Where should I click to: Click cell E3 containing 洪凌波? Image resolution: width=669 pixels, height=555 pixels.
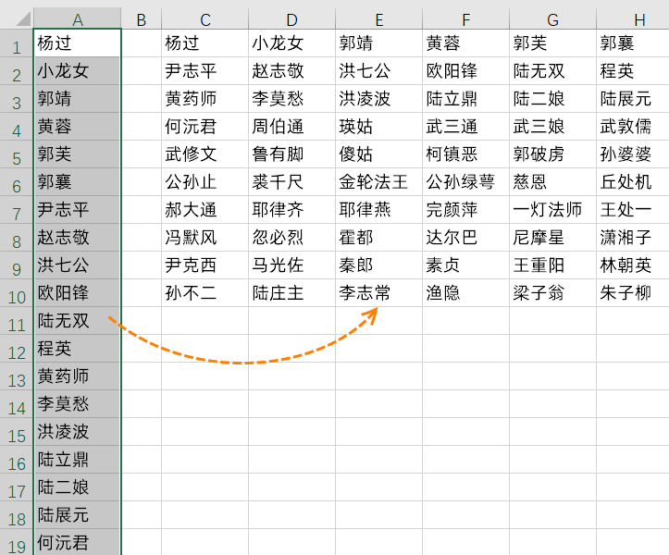(379, 99)
